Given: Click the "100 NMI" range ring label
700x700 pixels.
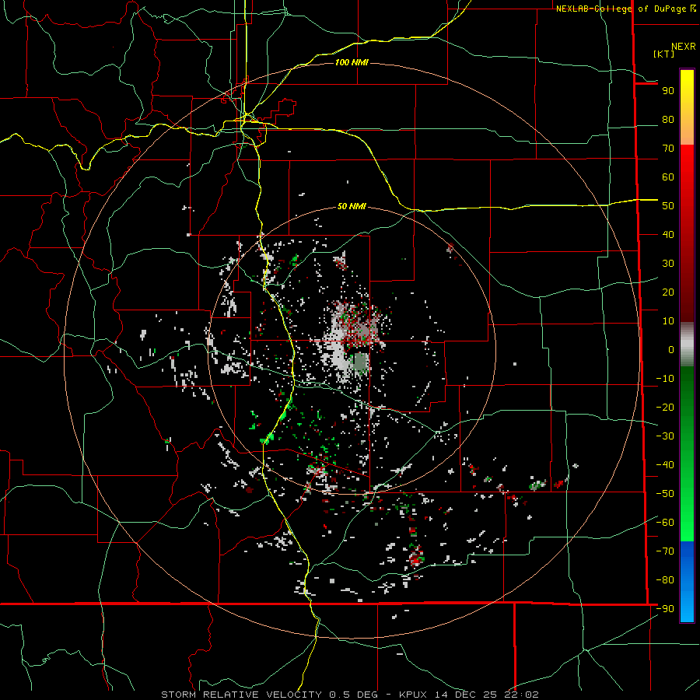Looking at the screenshot, I should (x=352, y=62).
